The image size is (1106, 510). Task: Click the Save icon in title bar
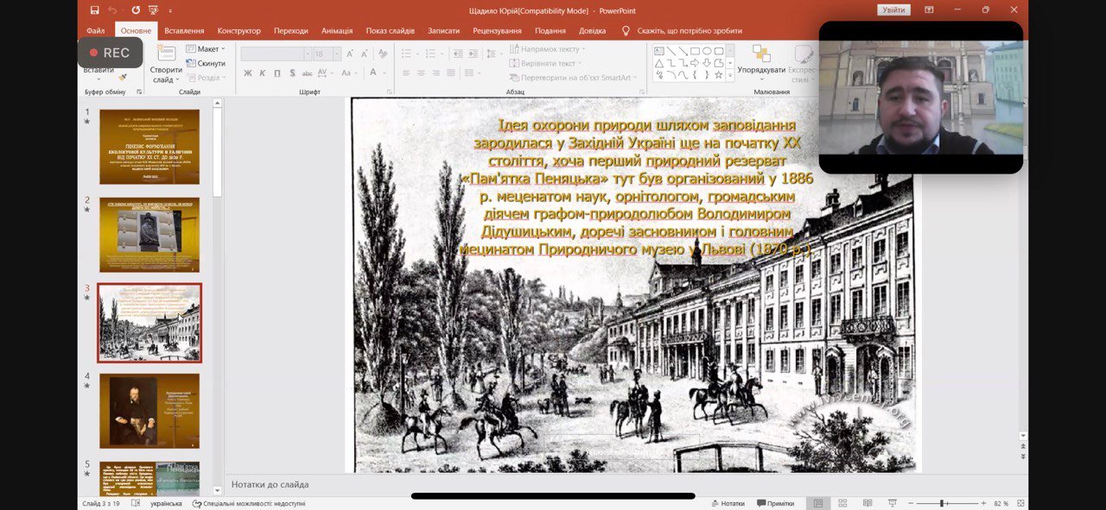click(94, 10)
